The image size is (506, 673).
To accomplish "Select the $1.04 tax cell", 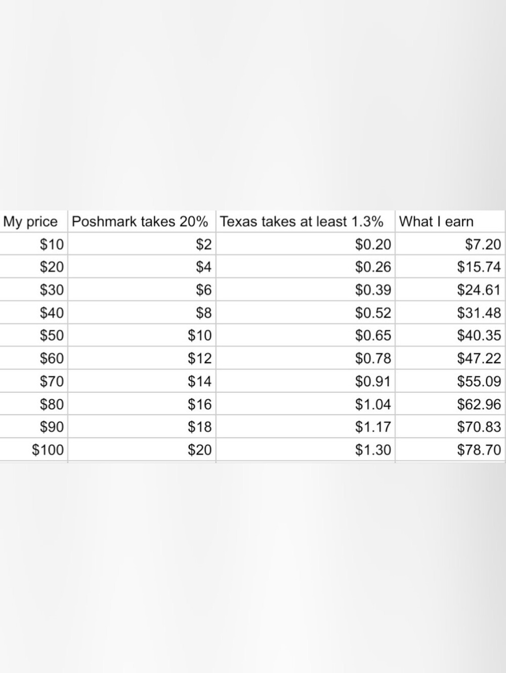I will pyautogui.click(x=305, y=404).
